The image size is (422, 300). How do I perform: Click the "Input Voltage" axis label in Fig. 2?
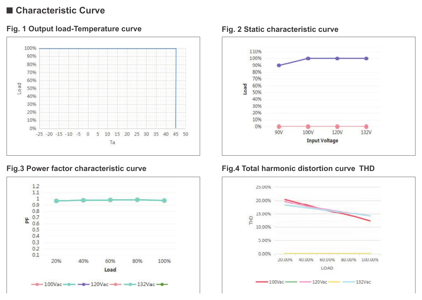pyautogui.click(x=322, y=141)
